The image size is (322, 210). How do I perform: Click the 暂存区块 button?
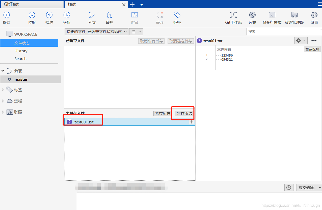pyautogui.click(x=312, y=49)
